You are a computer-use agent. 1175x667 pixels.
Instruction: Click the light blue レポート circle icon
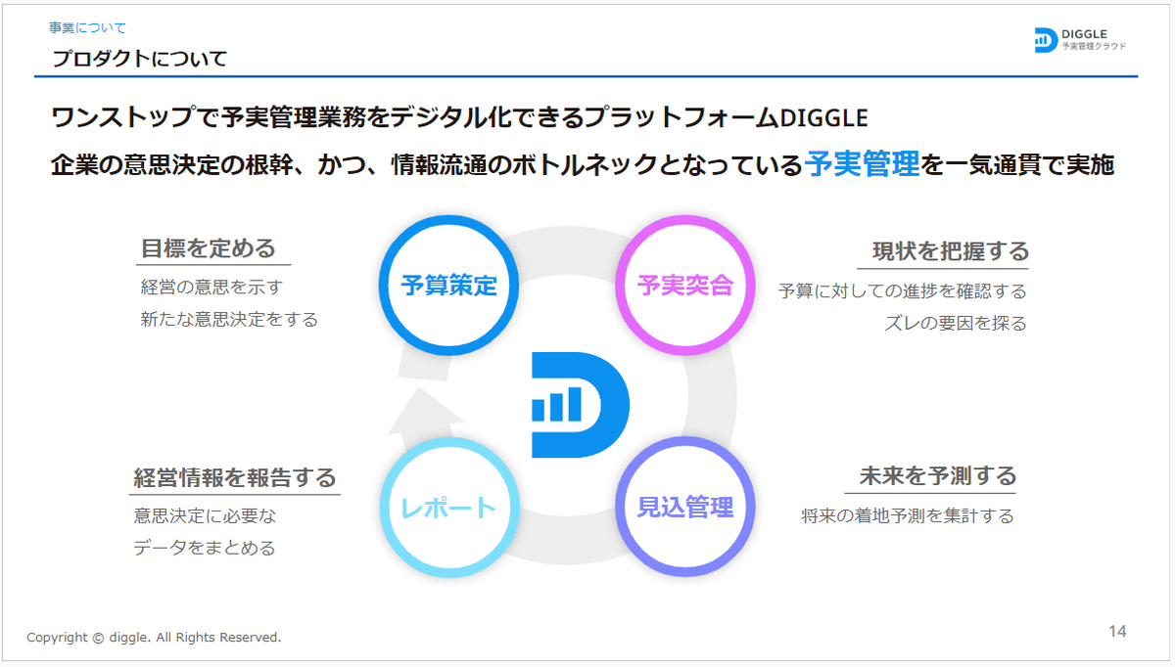[x=448, y=507]
